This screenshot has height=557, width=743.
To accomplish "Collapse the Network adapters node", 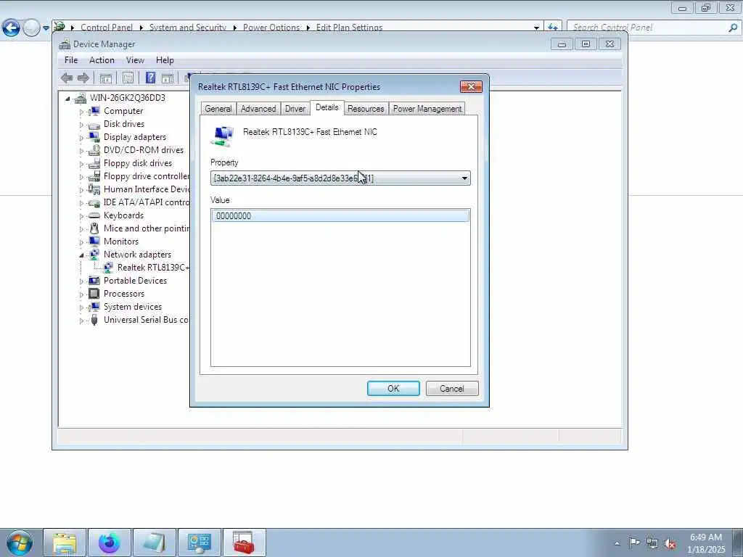I will [x=81, y=255].
